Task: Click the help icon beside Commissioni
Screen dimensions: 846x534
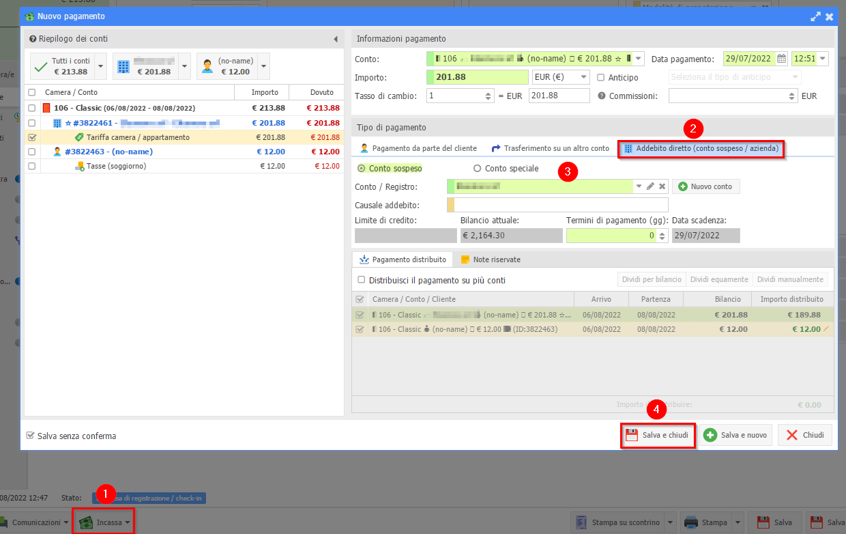Action: pyautogui.click(x=602, y=96)
